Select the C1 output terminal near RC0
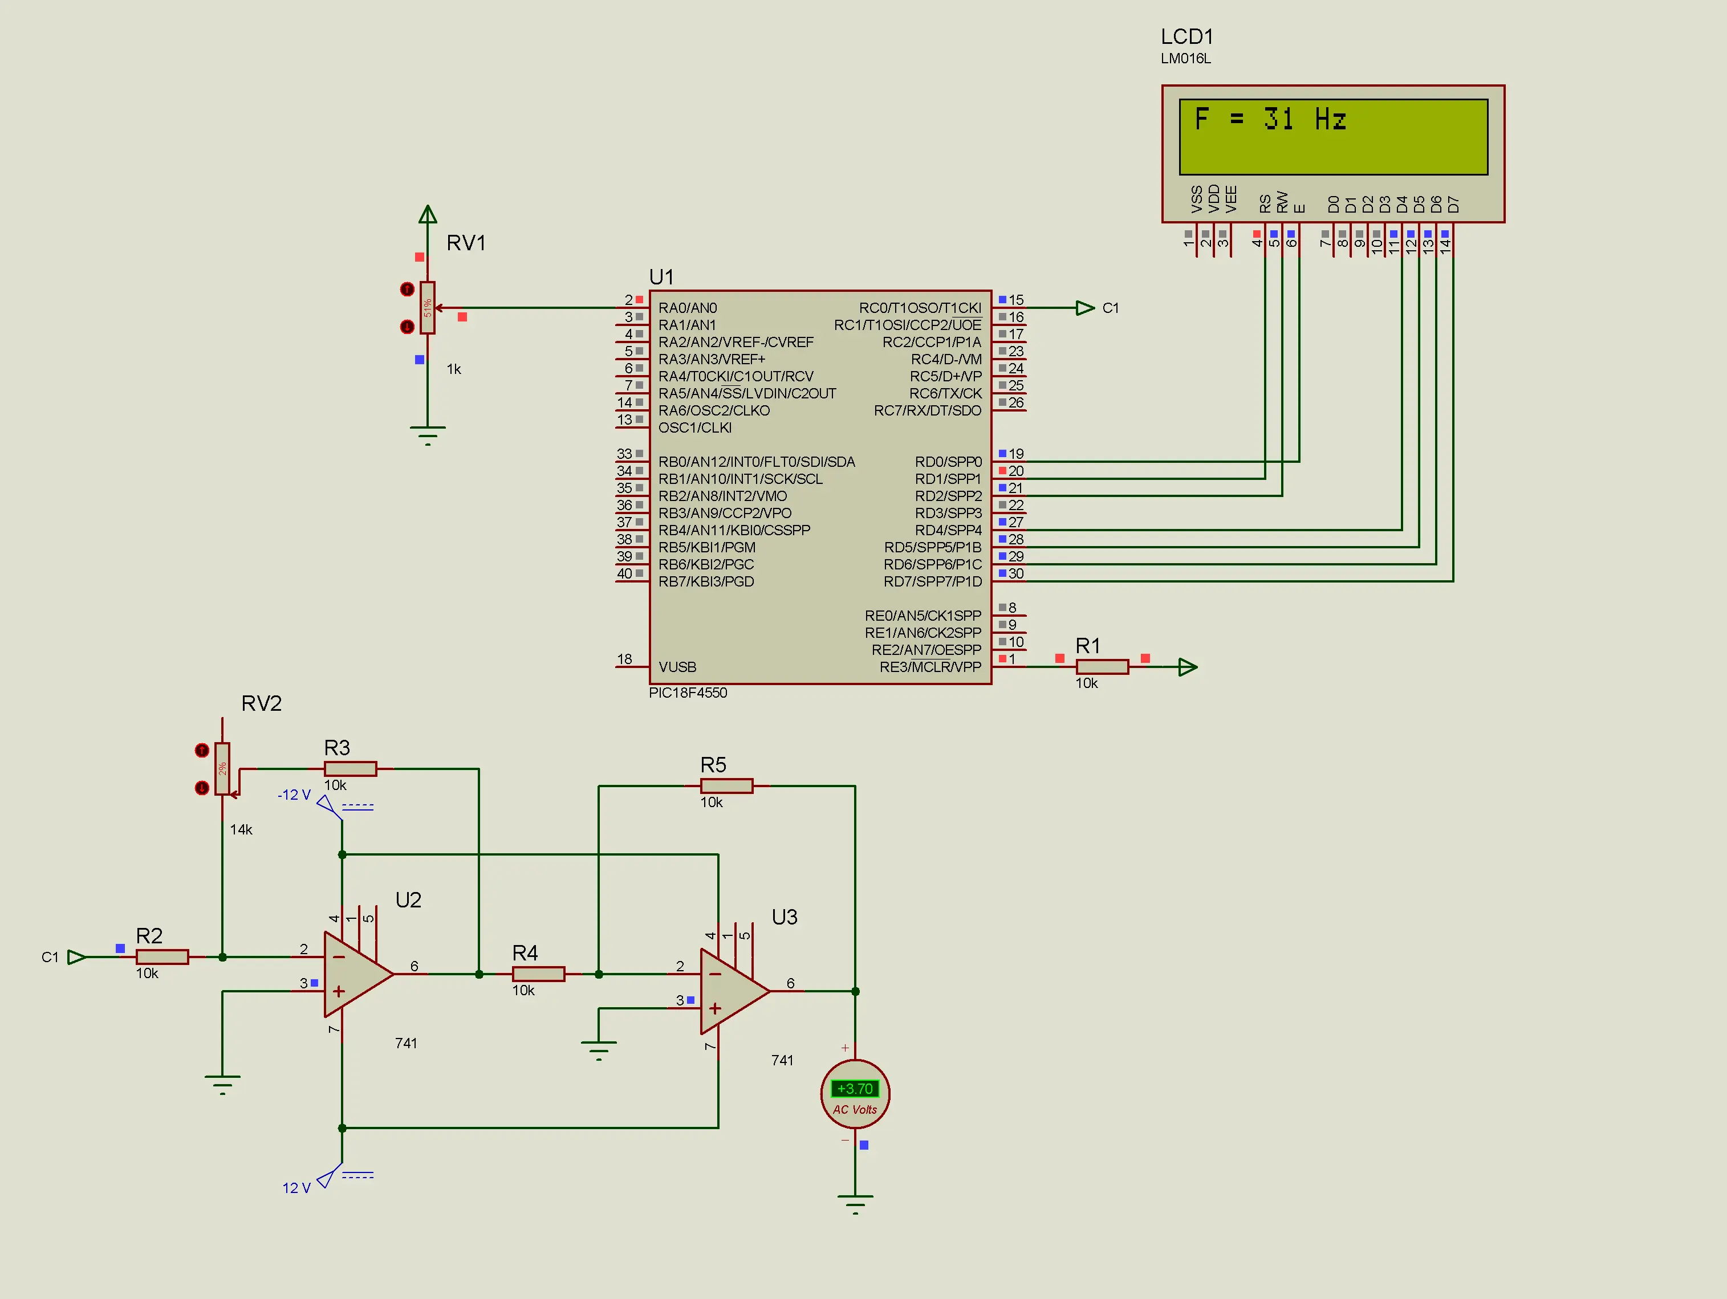 [1085, 308]
